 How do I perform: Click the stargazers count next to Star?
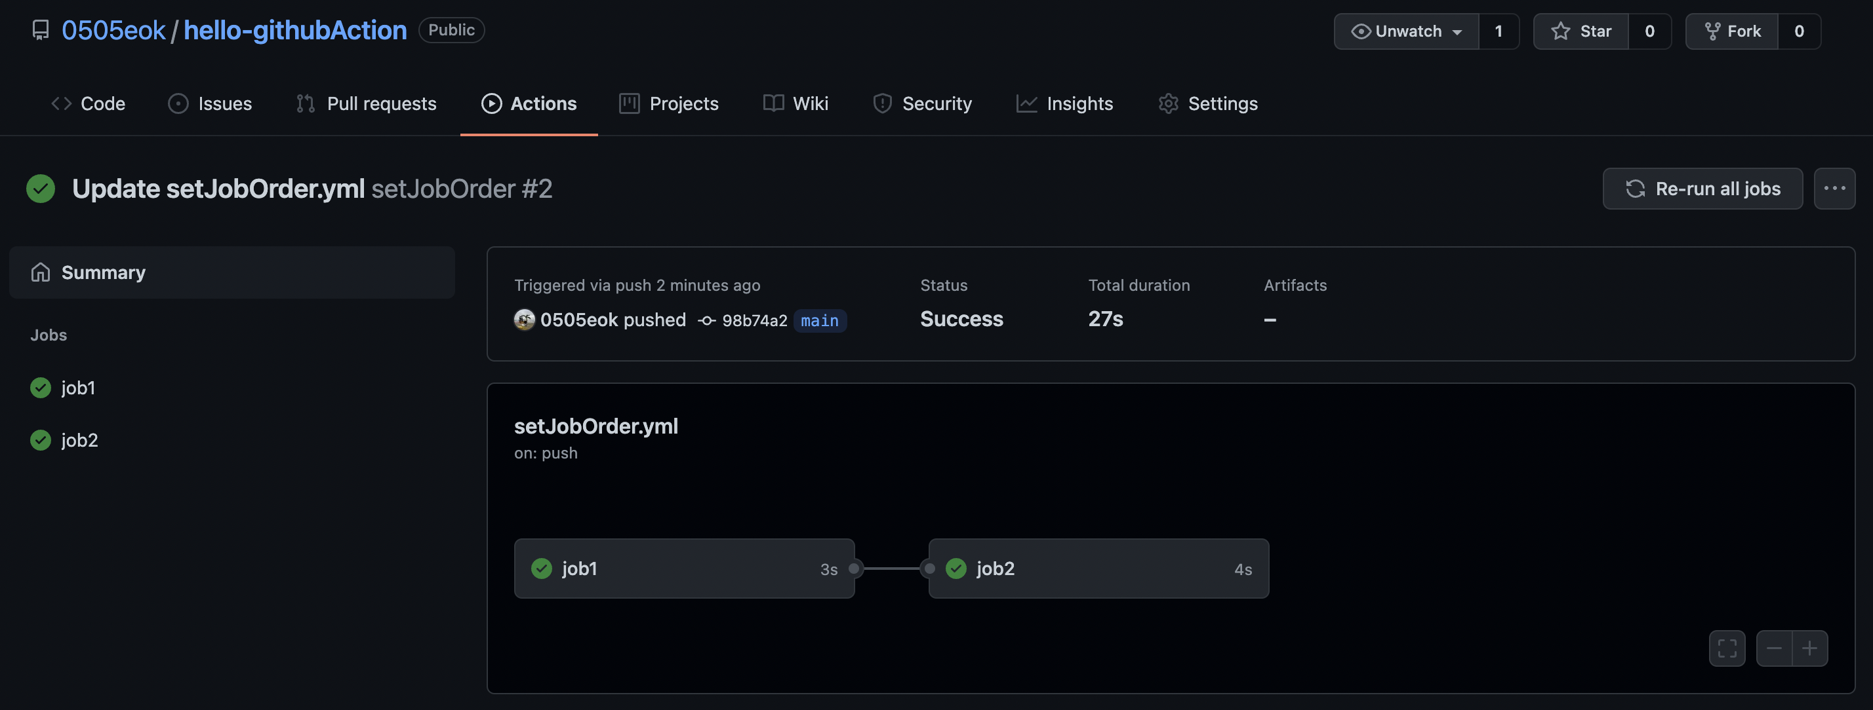coord(1650,31)
